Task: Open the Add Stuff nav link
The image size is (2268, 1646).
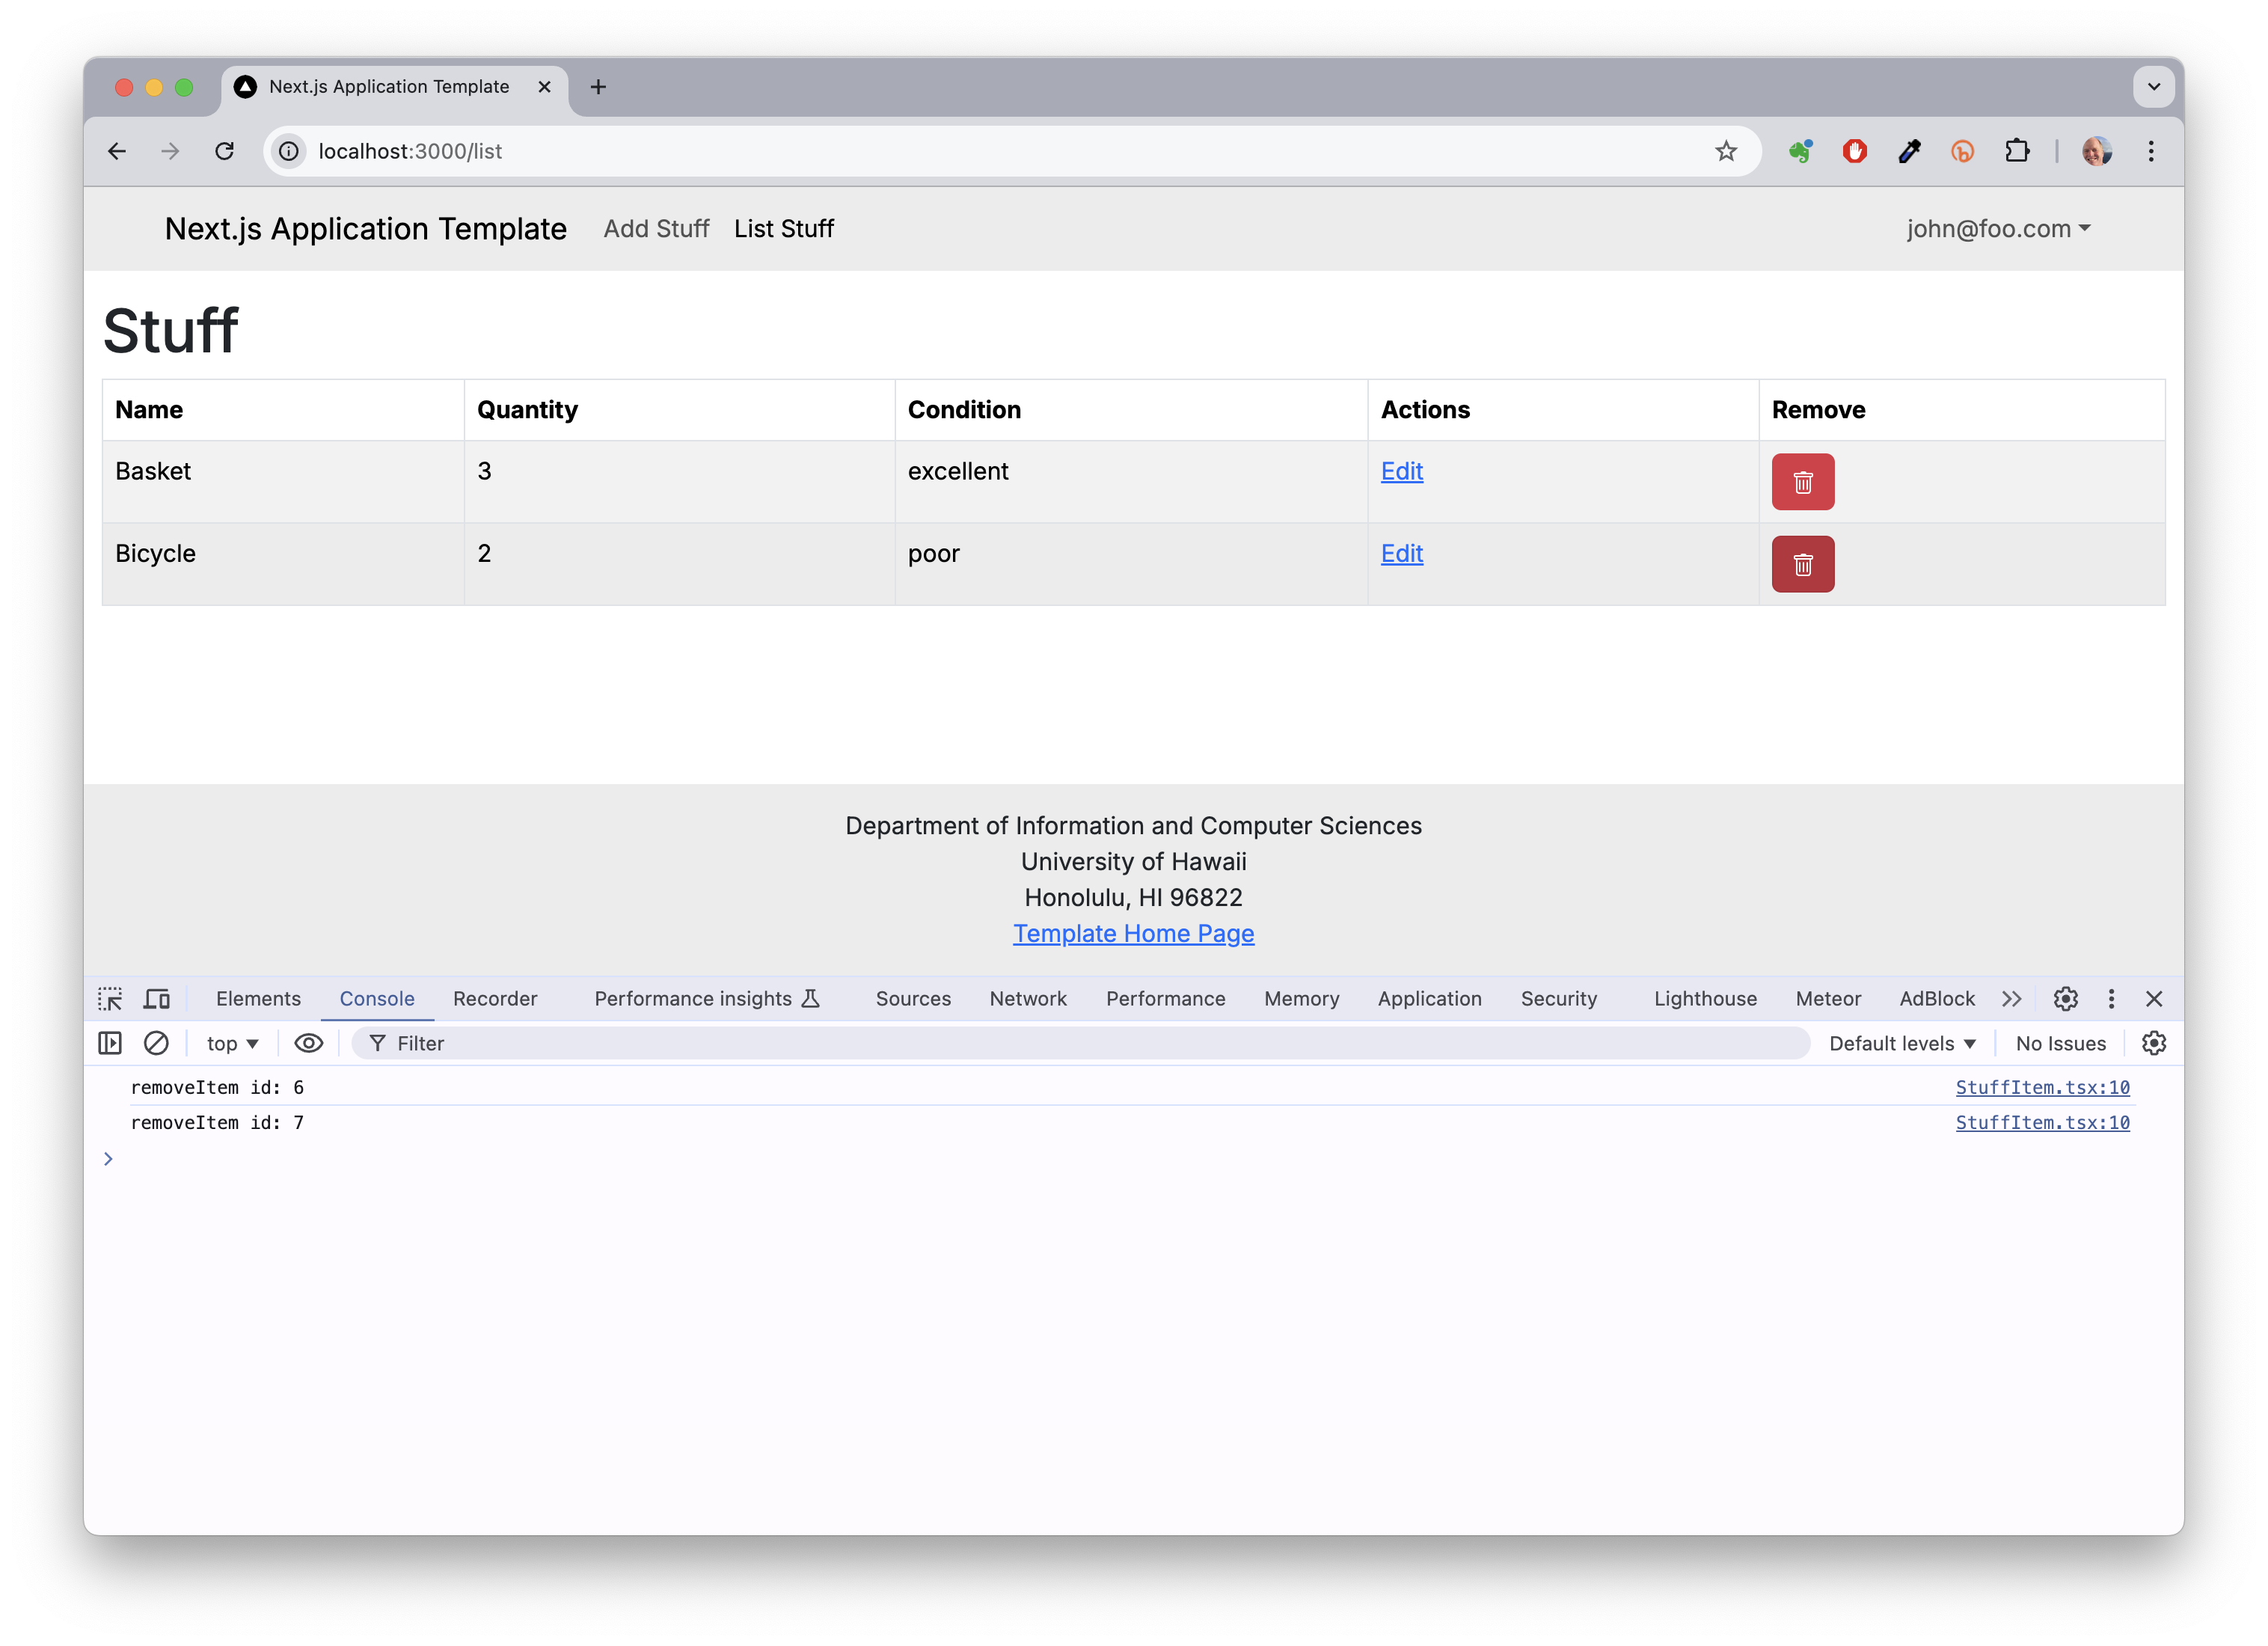Action: click(x=656, y=229)
